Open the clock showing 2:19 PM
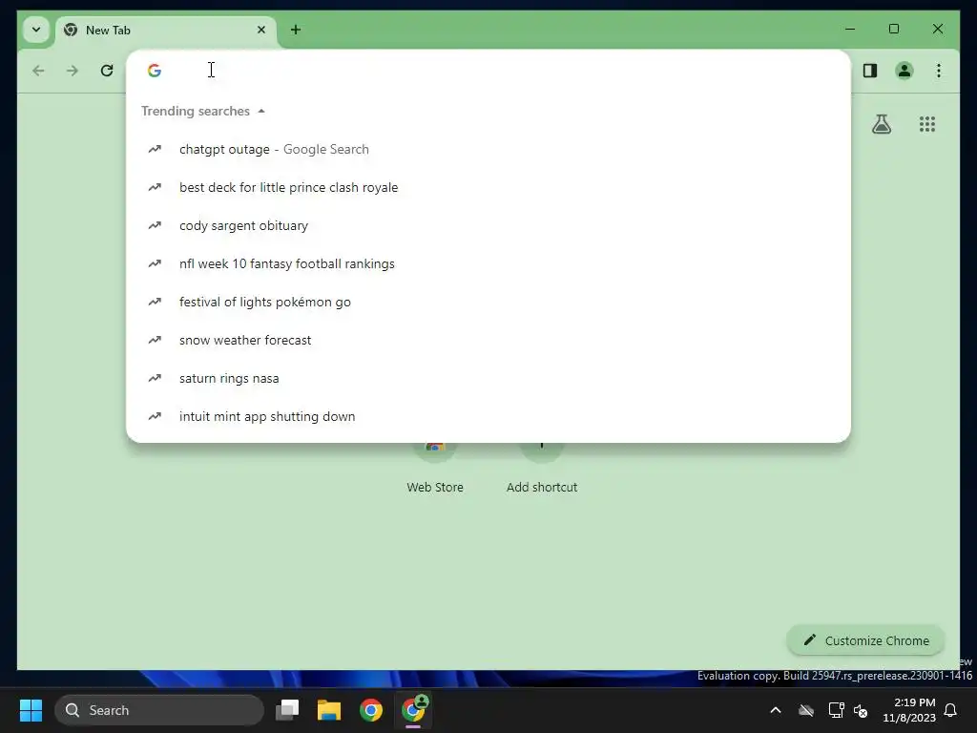Image resolution: width=977 pixels, height=733 pixels. [909, 710]
